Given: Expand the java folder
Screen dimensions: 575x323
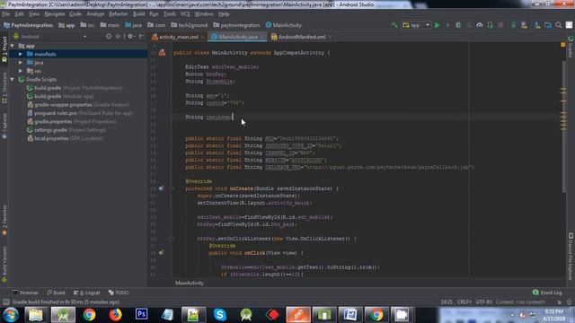Looking at the screenshot, I should 21,63.
